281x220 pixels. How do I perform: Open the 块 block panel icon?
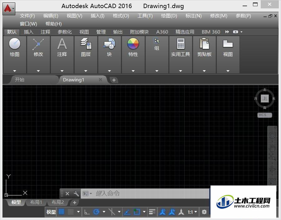[109, 44]
